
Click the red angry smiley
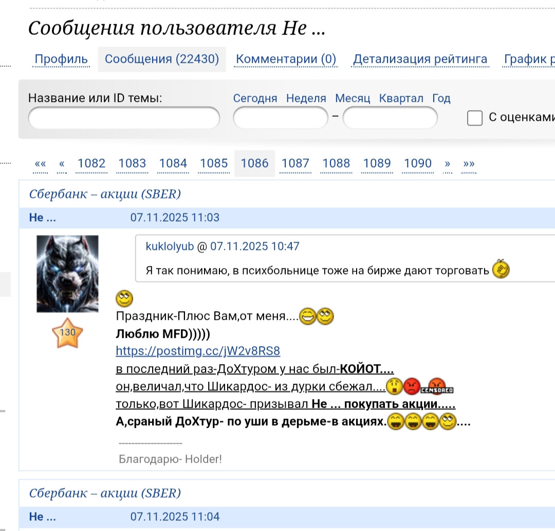pyautogui.click(x=412, y=386)
